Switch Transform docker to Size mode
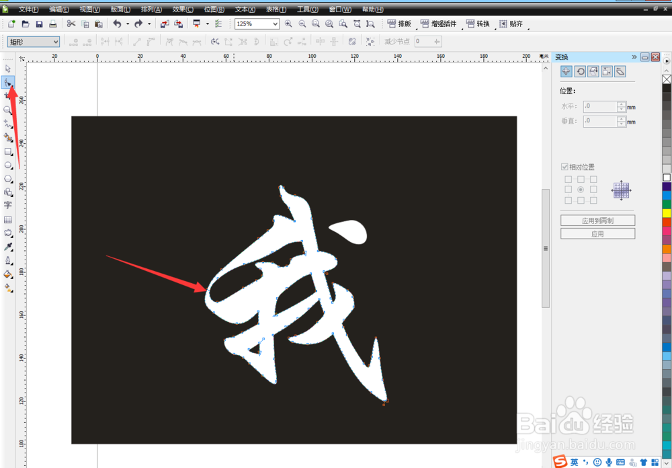 tap(606, 72)
